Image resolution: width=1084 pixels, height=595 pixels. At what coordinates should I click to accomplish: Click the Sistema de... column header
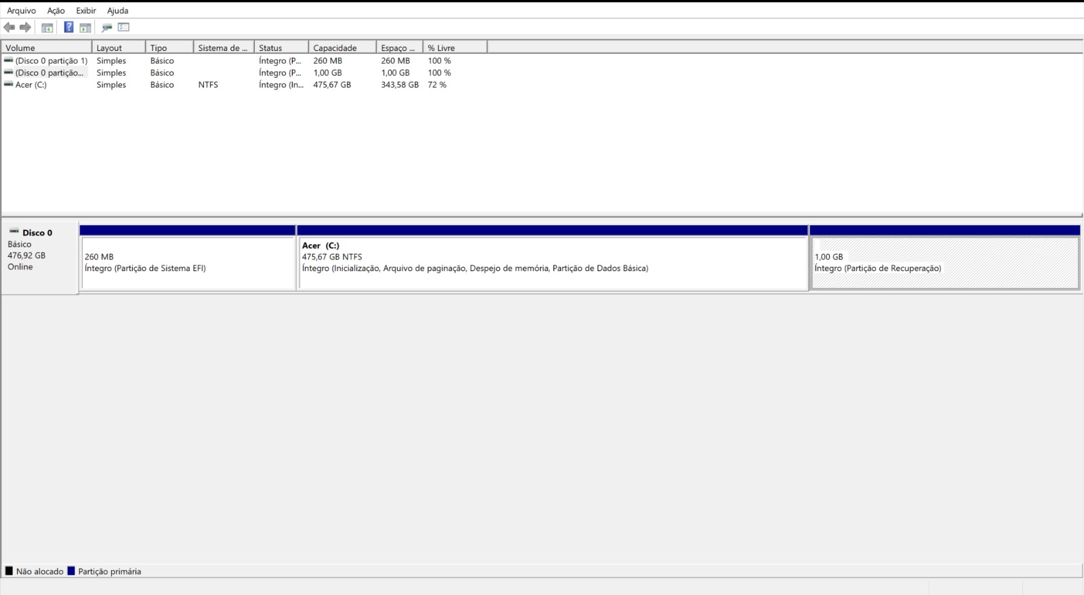pyautogui.click(x=224, y=47)
